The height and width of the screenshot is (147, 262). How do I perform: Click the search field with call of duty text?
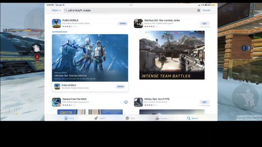pos(132,10)
